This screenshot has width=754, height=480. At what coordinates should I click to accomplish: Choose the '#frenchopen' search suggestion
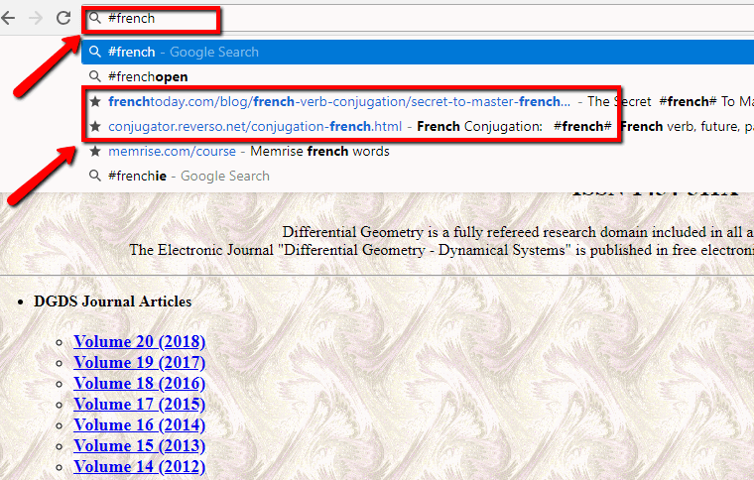pyautogui.click(x=418, y=77)
